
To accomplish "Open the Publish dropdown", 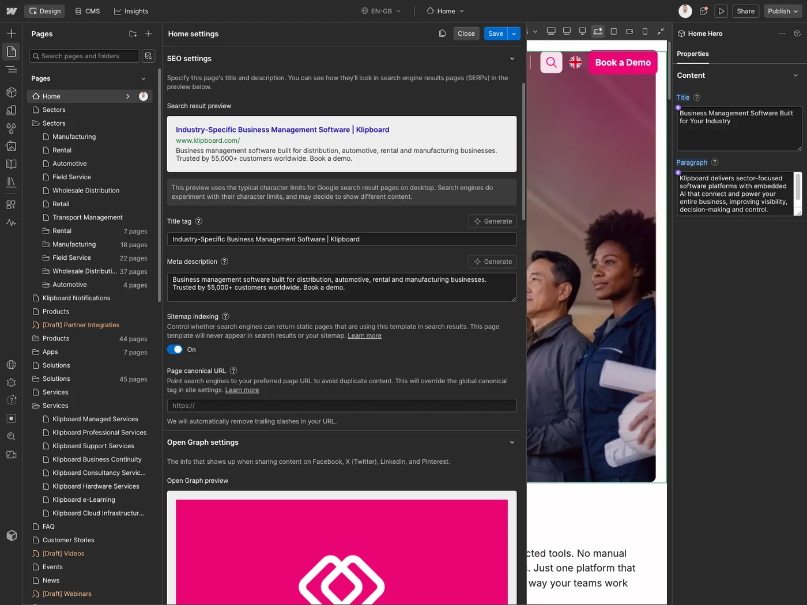I will [783, 11].
